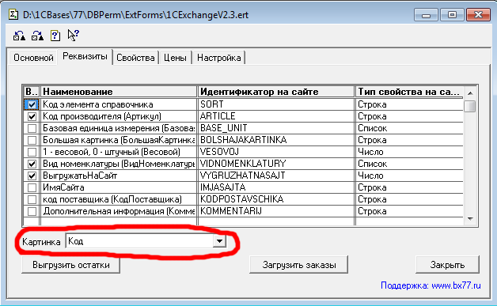Uncheck the Код элемента справочника checkbox

pos(32,104)
